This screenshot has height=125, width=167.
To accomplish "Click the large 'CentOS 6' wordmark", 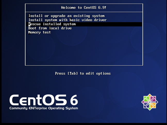I will (x=44, y=100).
